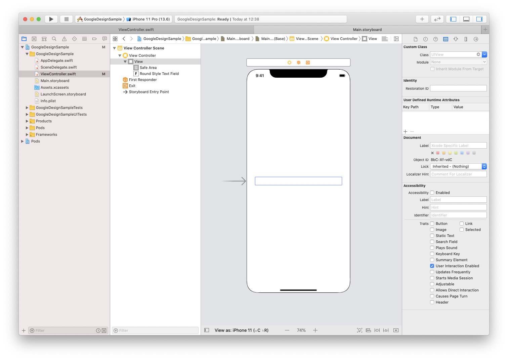The image size is (508, 360).
Task: Check the Keyboard Key trait
Action: (x=432, y=254)
